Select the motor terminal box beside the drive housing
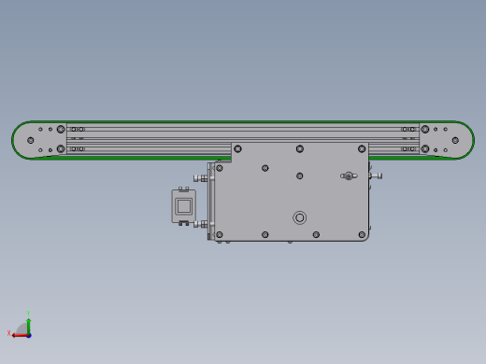Screen dimensions: 486x364 [184, 206]
